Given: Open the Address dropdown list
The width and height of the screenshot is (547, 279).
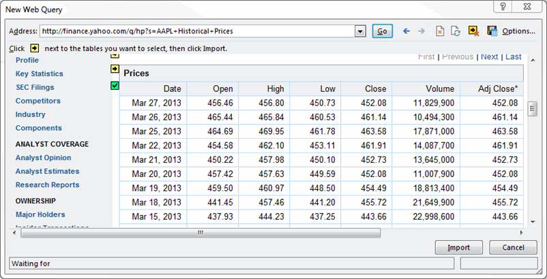Looking at the screenshot, I should (x=360, y=31).
